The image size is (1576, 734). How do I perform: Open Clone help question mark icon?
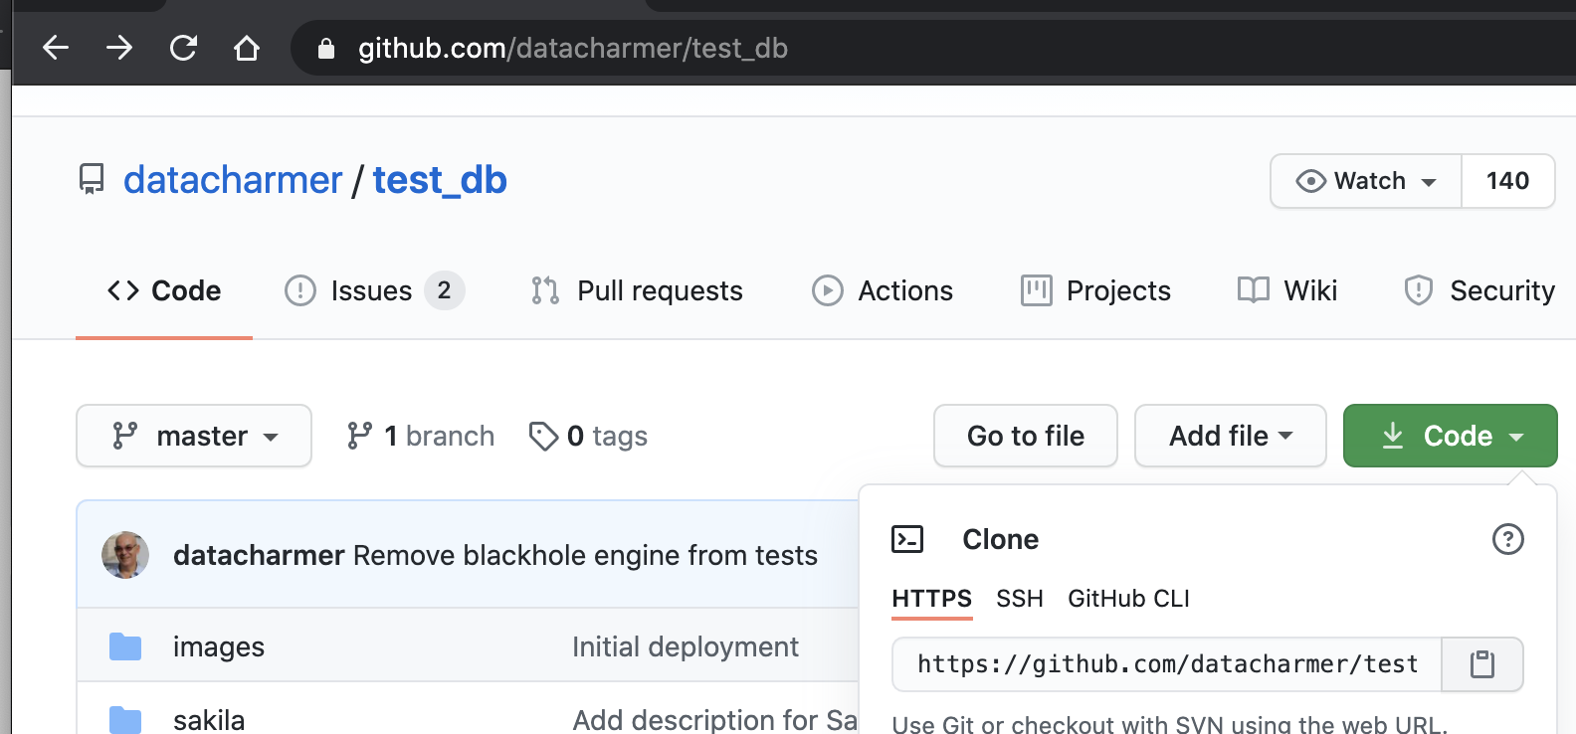click(x=1508, y=539)
